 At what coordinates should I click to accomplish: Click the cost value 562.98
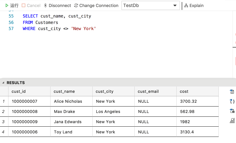tap(198, 111)
